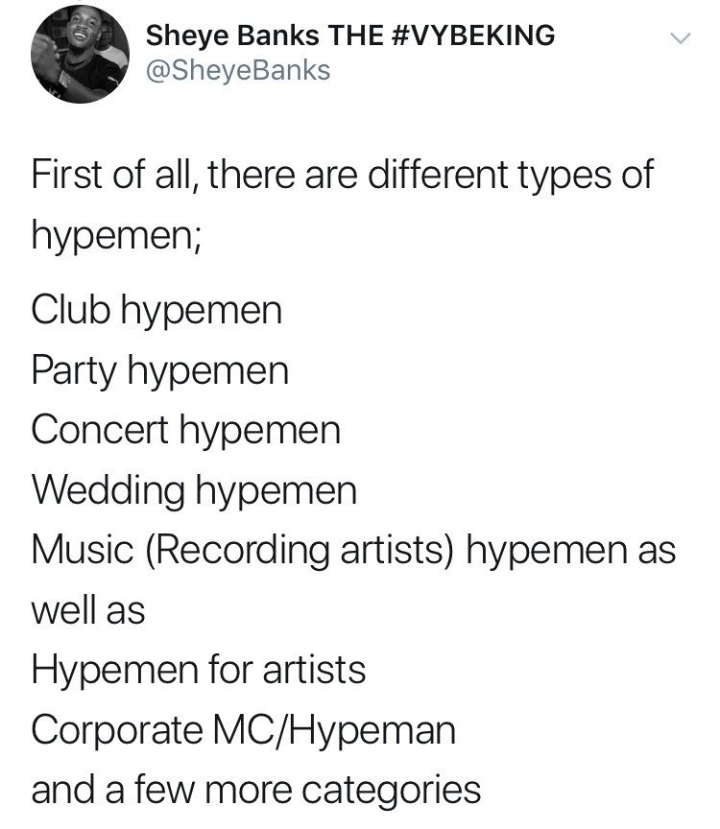Click 'different types of' in first sentence

coord(511,175)
